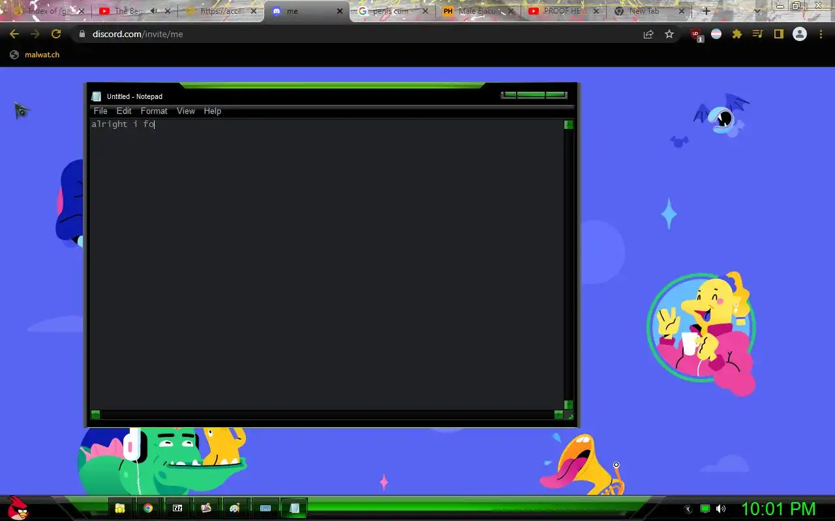Open the Notepad Help menu
This screenshot has height=521, width=835.
click(x=213, y=111)
